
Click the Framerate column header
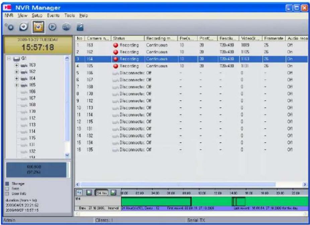coord(274,38)
